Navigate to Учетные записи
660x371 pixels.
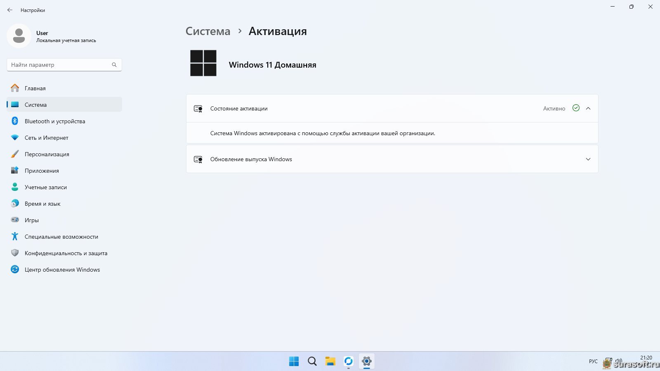point(64,187)
